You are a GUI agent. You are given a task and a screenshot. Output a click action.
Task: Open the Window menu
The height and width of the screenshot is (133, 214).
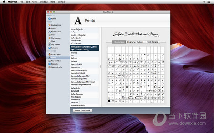tap(44, 2)
